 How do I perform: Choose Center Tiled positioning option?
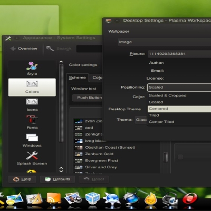pos(179,122)
